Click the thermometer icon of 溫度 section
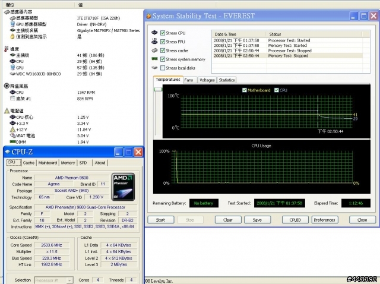This screenshot has height=284, width=380. point(7,49)
